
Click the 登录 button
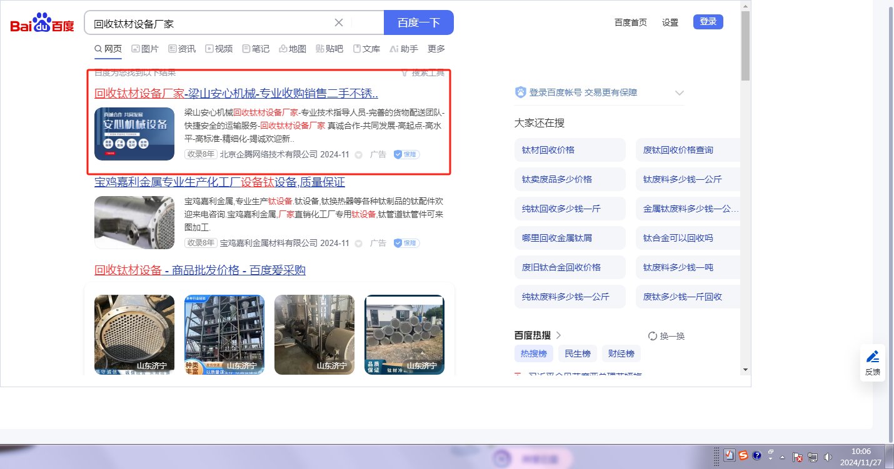708,22
